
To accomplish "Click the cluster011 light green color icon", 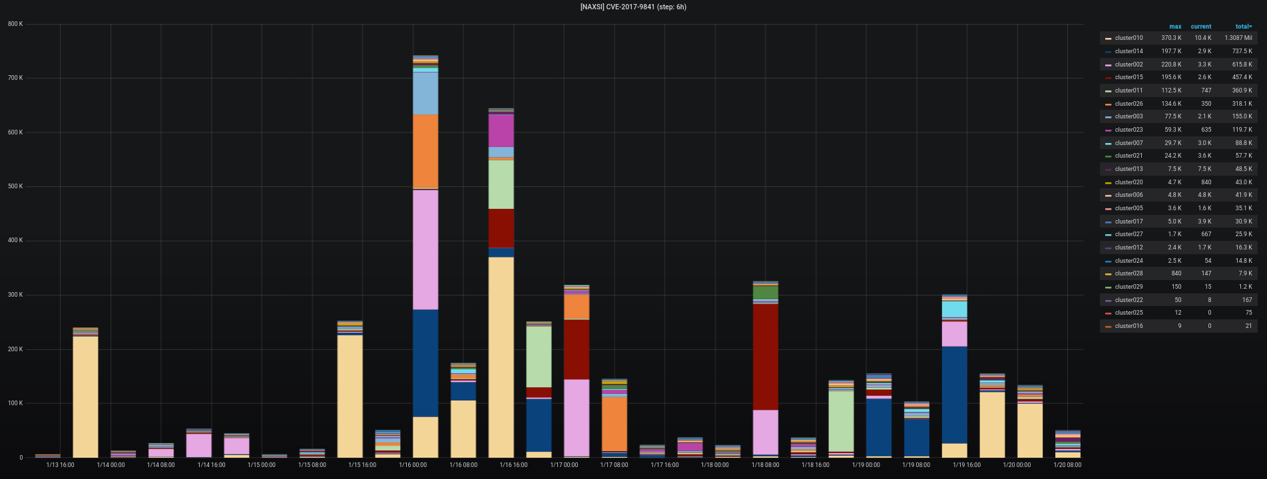I will click(x=1108, y=91).
